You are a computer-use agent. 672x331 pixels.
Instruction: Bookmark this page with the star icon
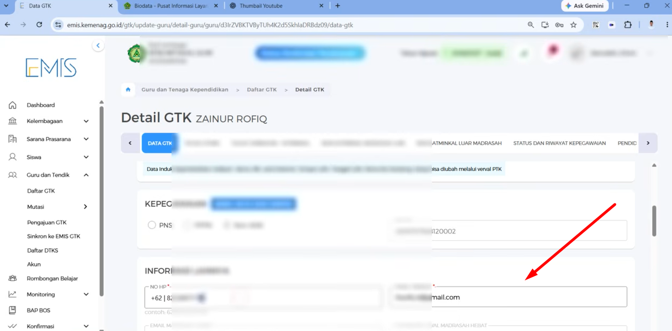[x=573, y=25]
